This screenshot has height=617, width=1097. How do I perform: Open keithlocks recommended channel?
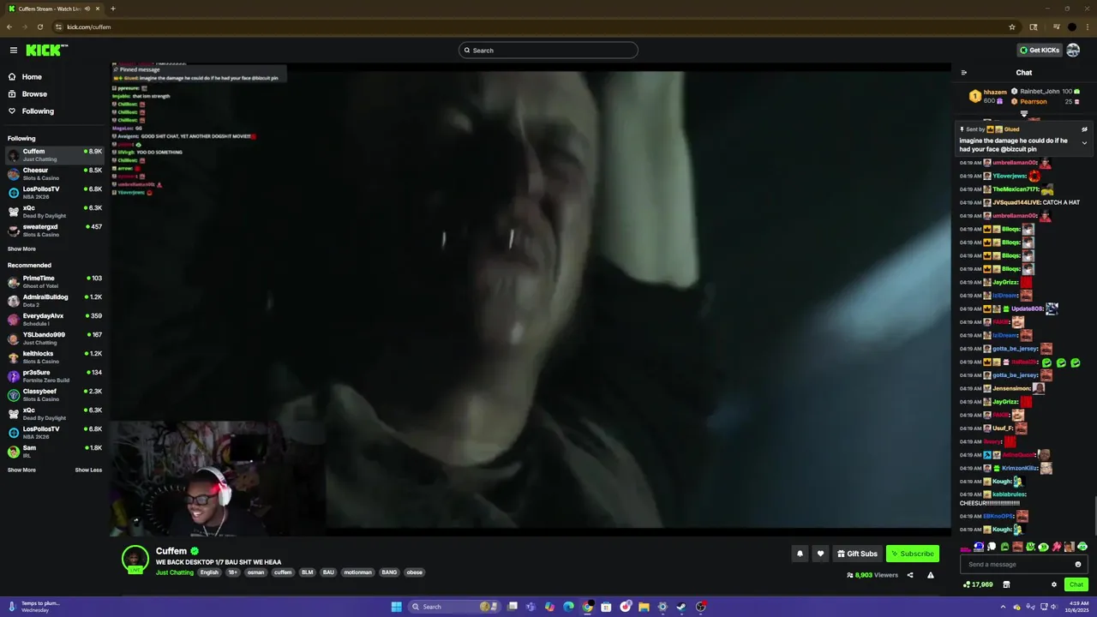(54, 357)
